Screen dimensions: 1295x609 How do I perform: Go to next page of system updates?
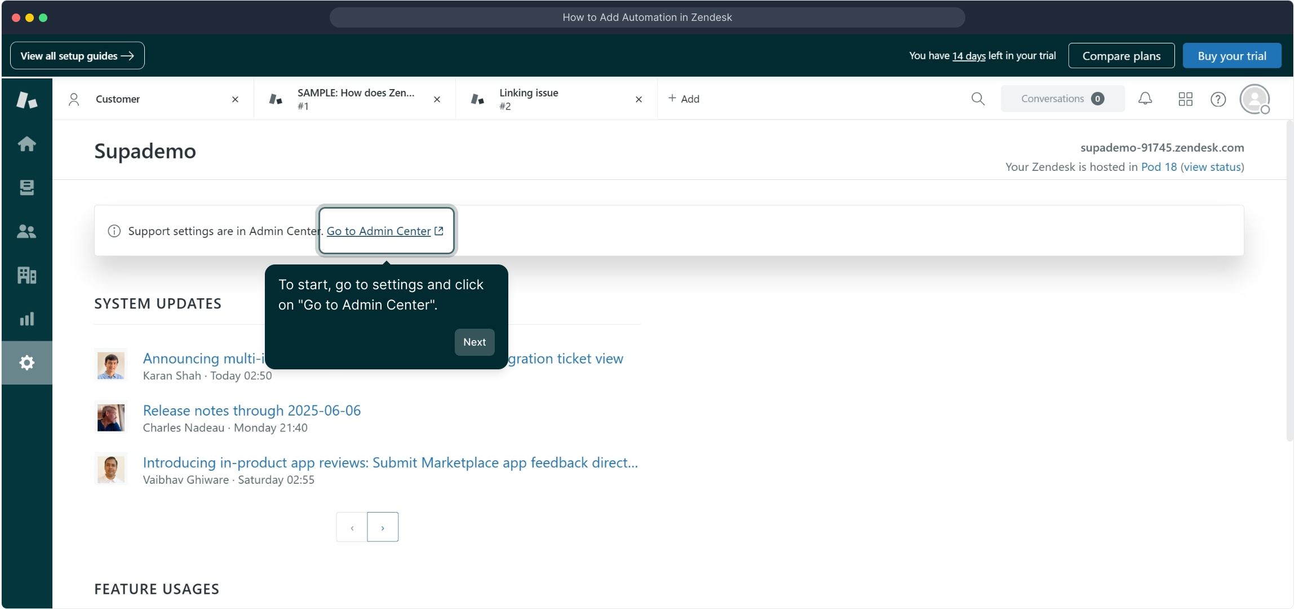pos(383,527)
